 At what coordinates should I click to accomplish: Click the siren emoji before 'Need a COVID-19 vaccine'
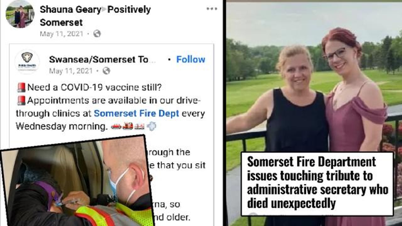click(x=21, y=88)
